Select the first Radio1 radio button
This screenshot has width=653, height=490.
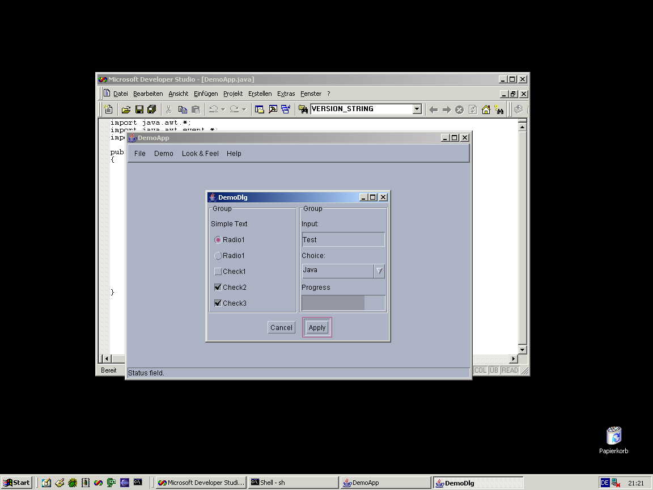point(218,240)
